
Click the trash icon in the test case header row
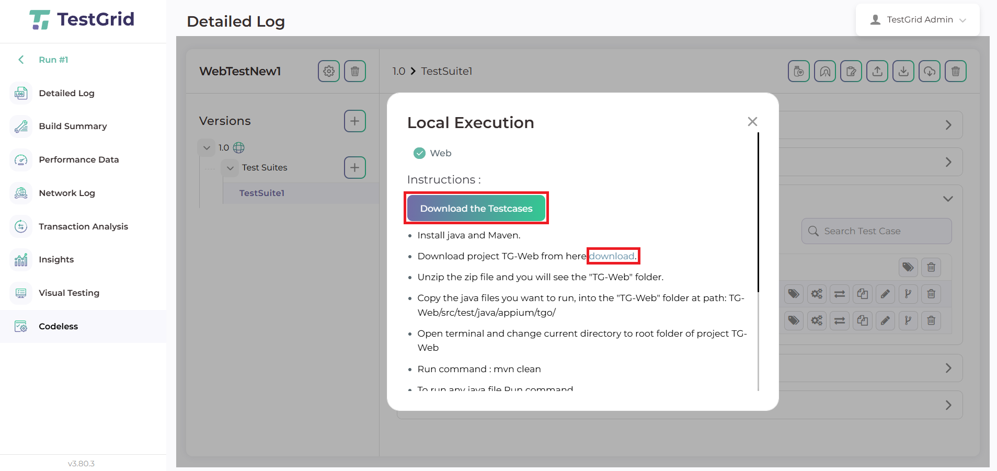point(931,267)
